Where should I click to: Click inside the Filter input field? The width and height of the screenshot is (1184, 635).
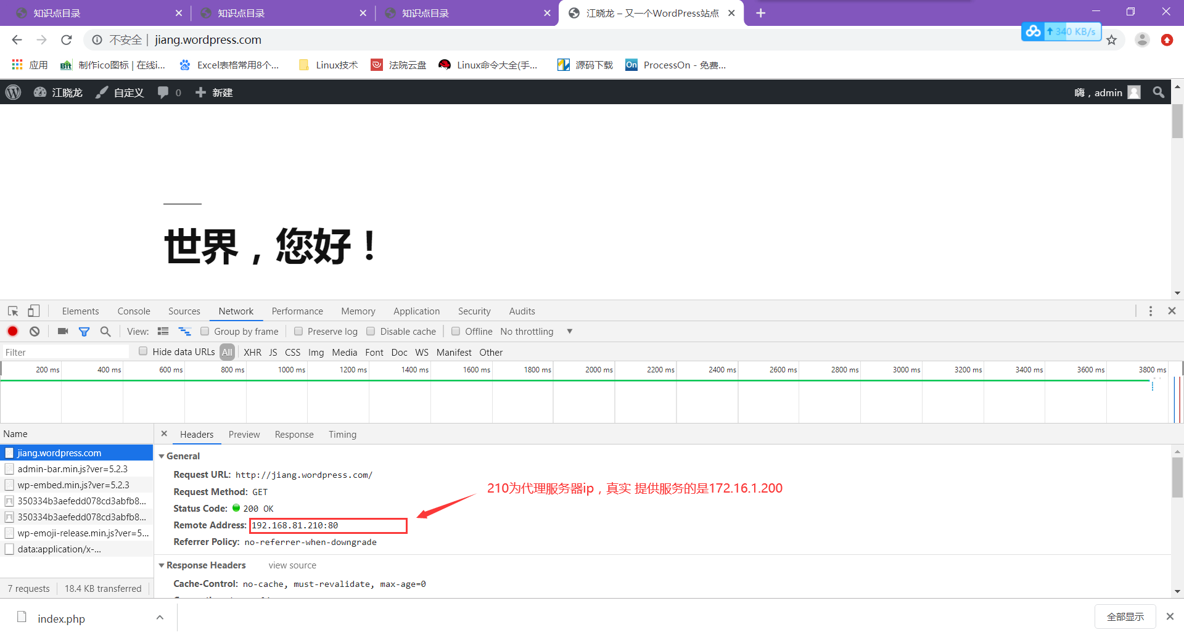point(62,351)
